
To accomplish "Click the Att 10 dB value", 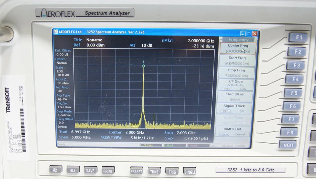I will point(147,45).
